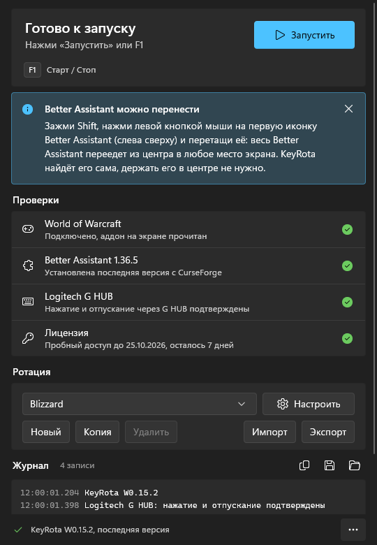Duplicate rotation with Копия button
The height and width of the screenshot is (545, 377).
[x=97, y=432]
